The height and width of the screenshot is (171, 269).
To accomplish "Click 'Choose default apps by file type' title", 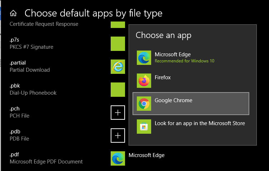I will pyautogui.click(x=93, y=13).
